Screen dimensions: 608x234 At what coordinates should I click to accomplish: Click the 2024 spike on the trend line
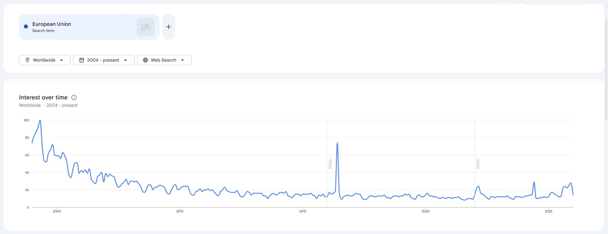click(x=534, y=182)
